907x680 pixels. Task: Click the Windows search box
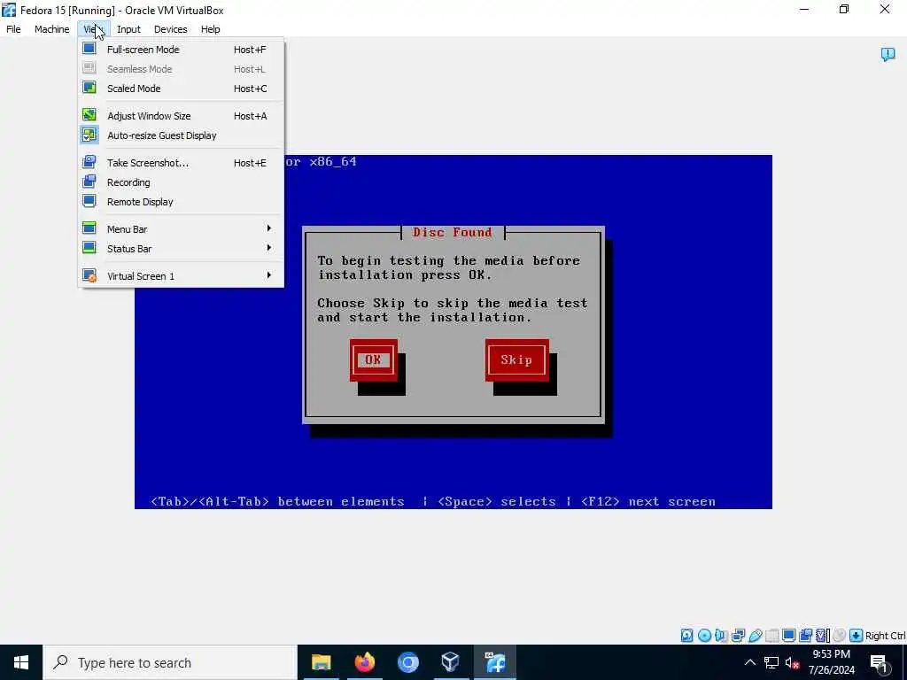coord(170,662)
